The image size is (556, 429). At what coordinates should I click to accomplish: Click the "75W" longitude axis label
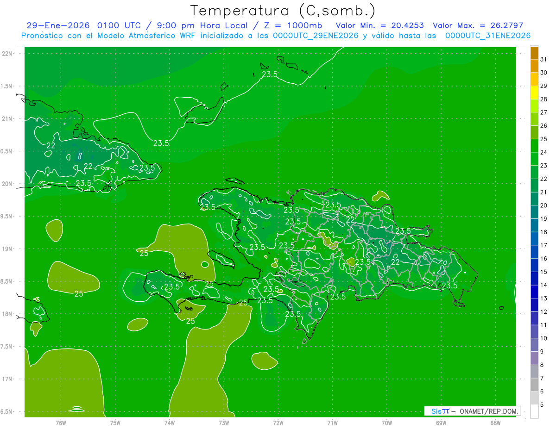click(115, 423)
